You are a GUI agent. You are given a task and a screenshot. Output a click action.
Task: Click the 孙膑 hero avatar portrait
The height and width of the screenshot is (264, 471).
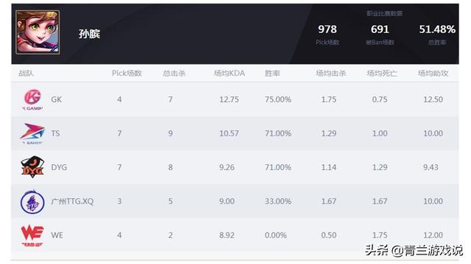click(38, 32)
